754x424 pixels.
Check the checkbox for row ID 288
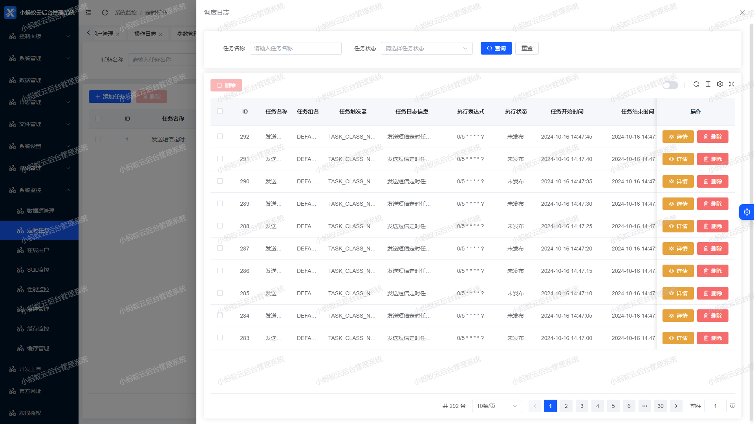tap(220, 226)
